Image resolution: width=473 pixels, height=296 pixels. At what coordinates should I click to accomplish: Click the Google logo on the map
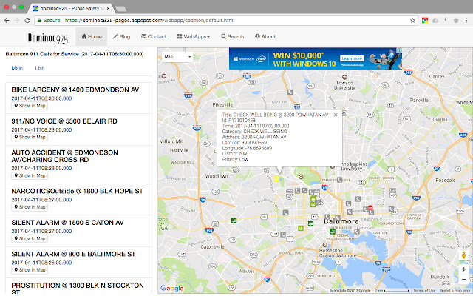(x=172, y=289)
